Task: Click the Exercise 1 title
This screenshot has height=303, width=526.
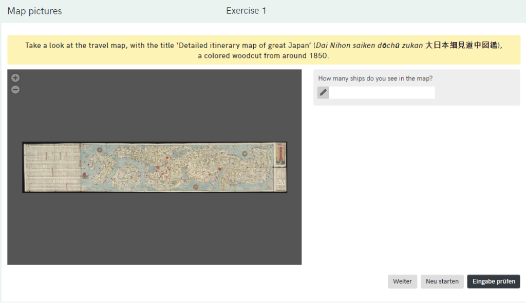Action: point(246,11)
